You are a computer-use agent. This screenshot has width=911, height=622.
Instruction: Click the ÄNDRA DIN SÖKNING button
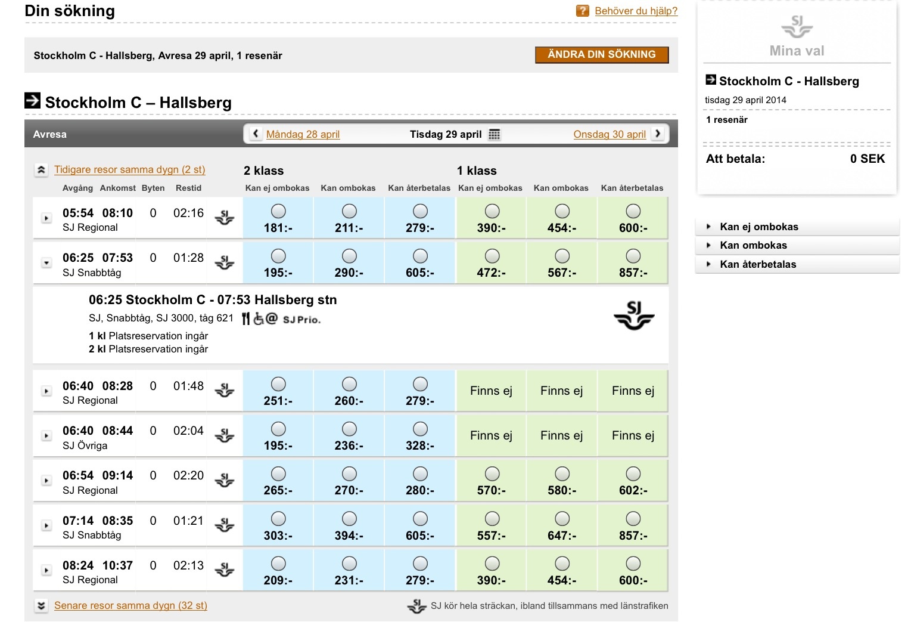pos(601,55)
